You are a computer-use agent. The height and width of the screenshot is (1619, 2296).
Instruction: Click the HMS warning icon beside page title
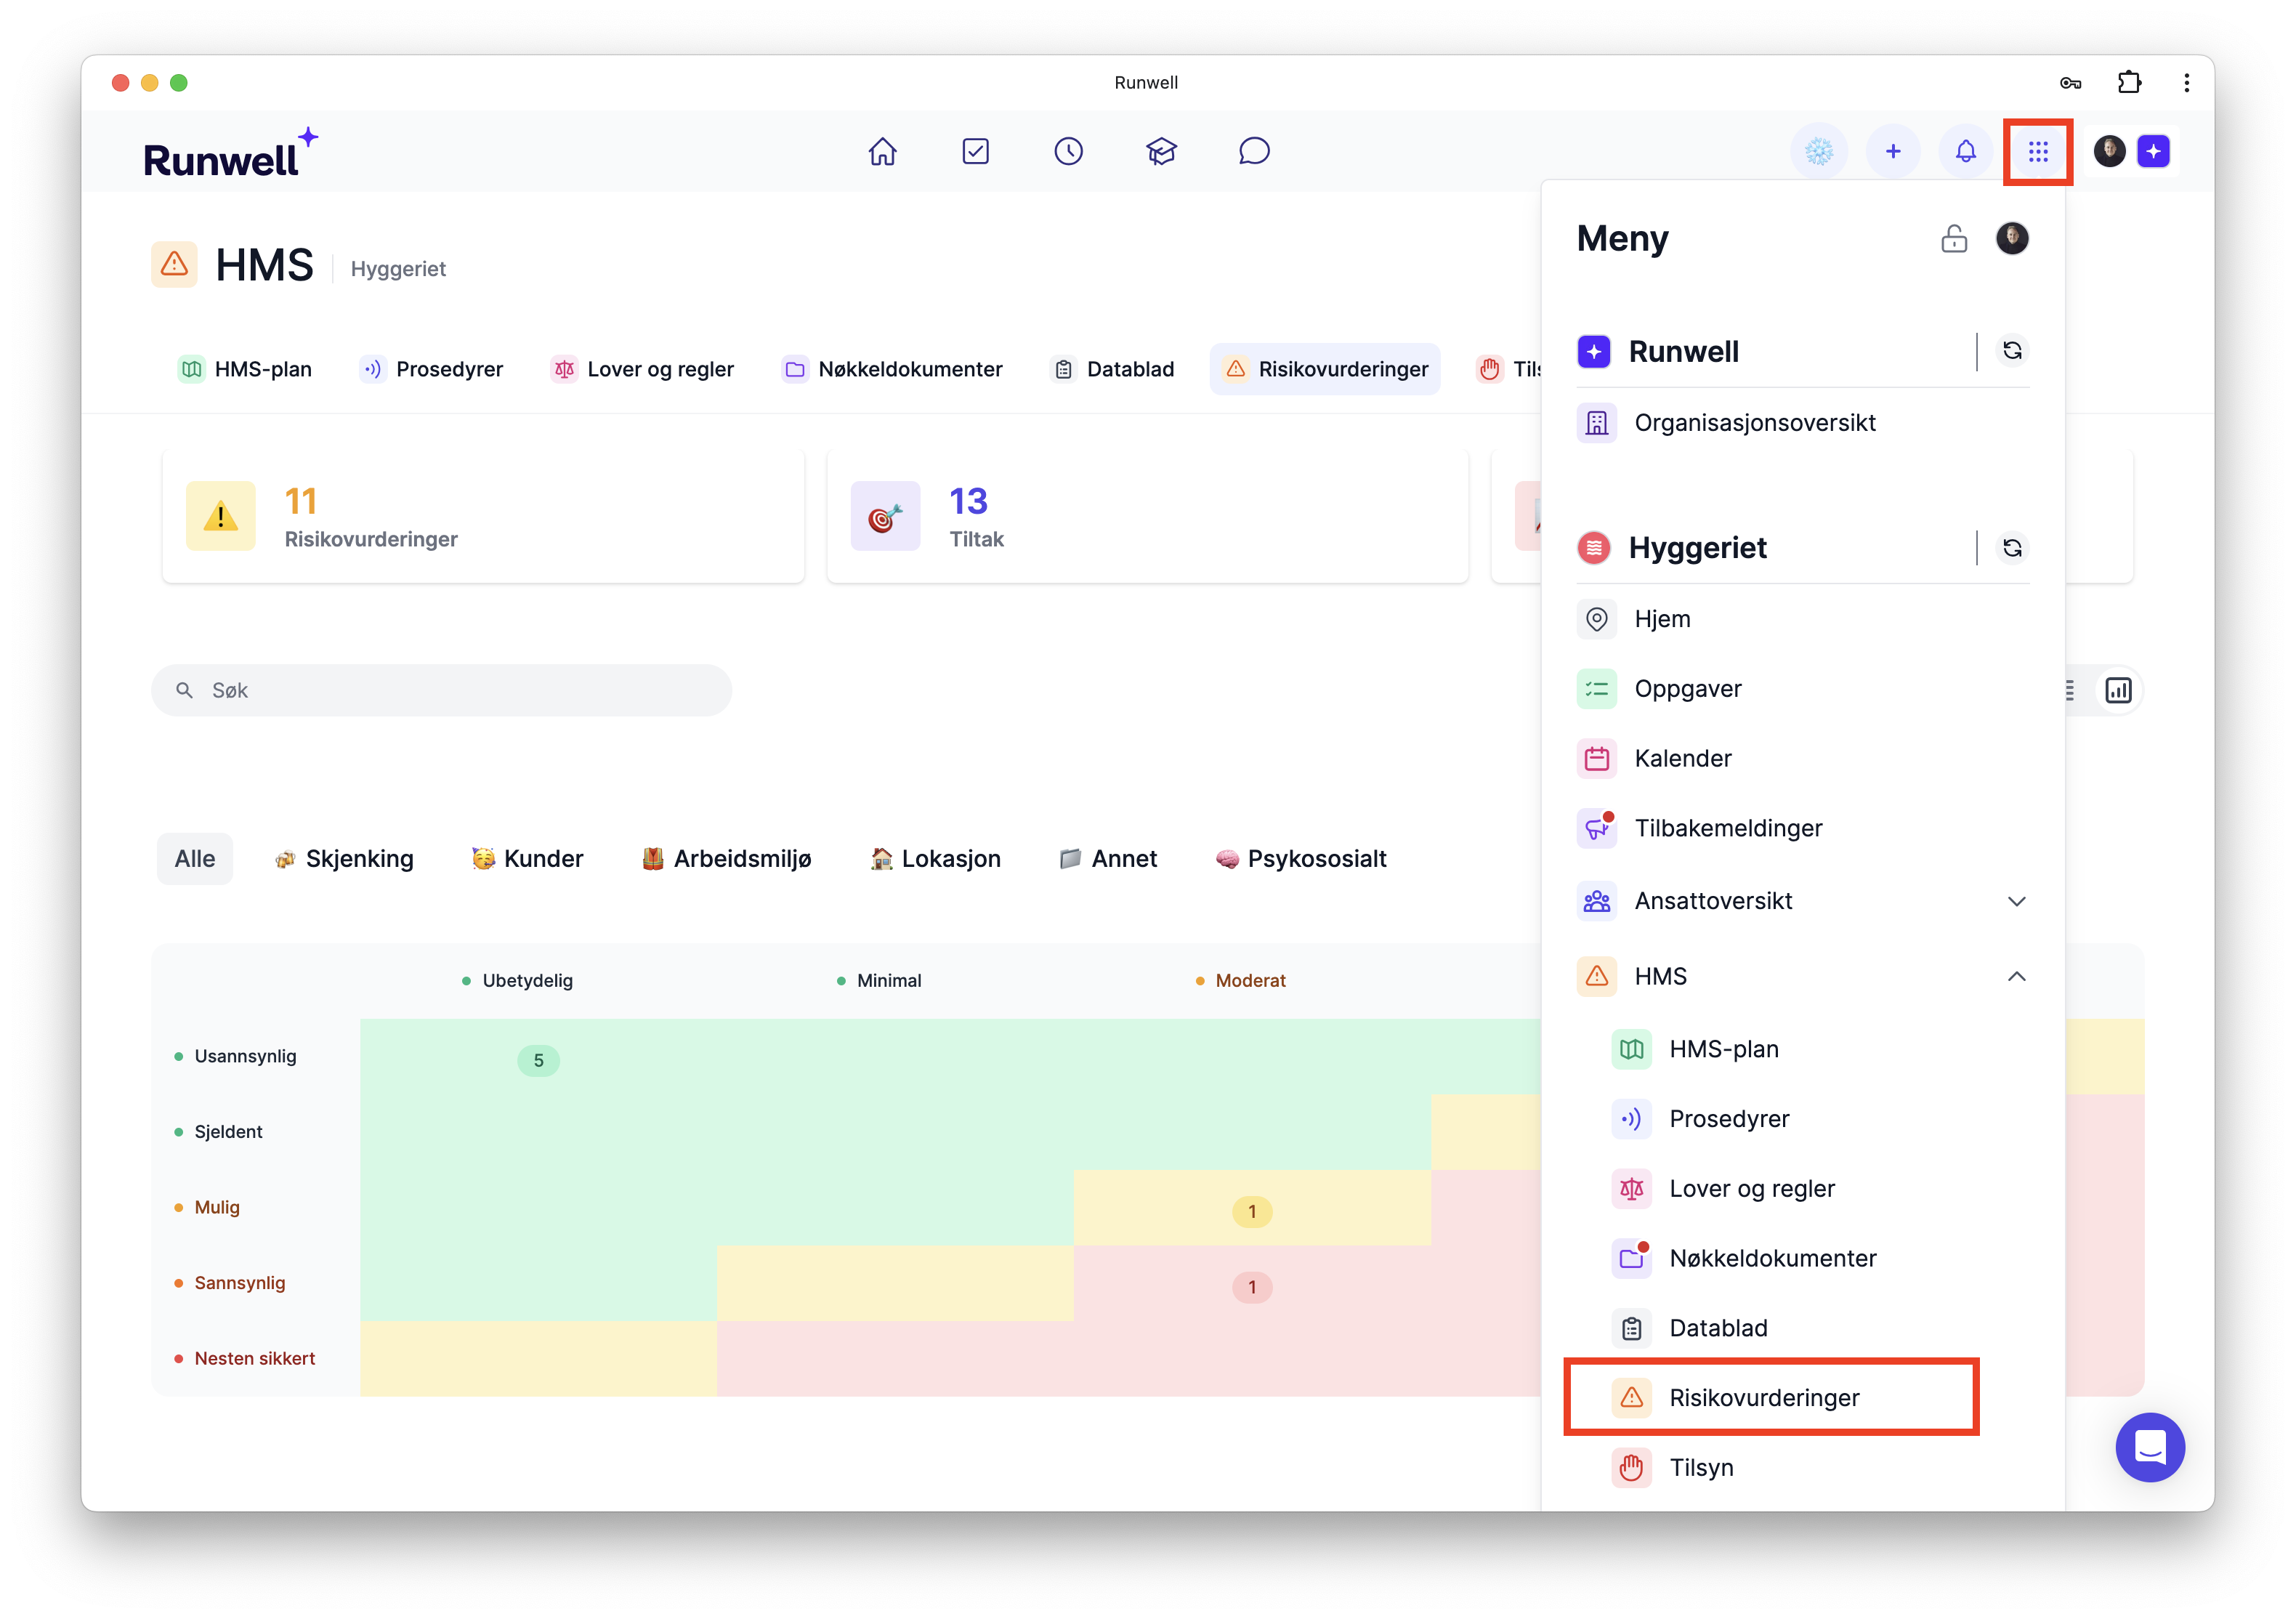[x=174, y=264]
